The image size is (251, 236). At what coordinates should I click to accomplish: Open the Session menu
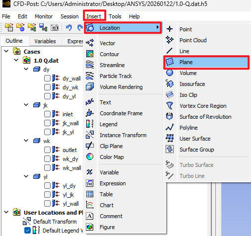[x=69, y=16]
